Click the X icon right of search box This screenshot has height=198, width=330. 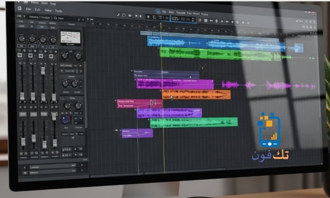tap(82, 18)
